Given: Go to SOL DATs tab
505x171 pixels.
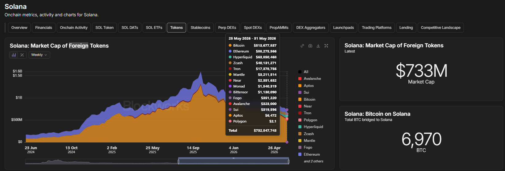Looking at the screenshot, I should (x=130, y=28).
